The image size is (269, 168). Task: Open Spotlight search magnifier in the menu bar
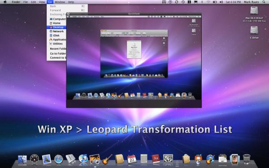tap(264, 2)
